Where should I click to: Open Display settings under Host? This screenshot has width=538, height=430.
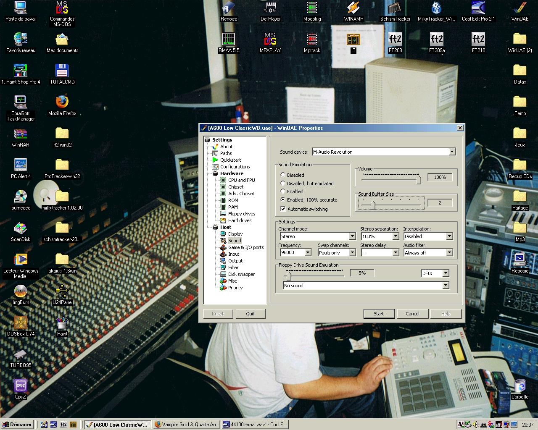tap(235, 234)
